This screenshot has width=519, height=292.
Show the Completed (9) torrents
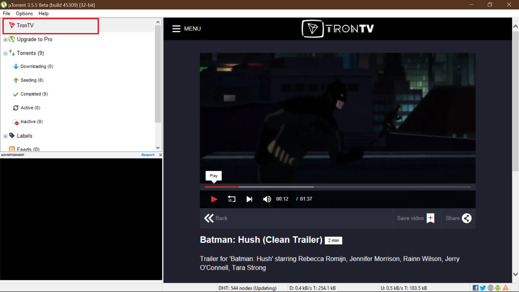tap(34, 94)
